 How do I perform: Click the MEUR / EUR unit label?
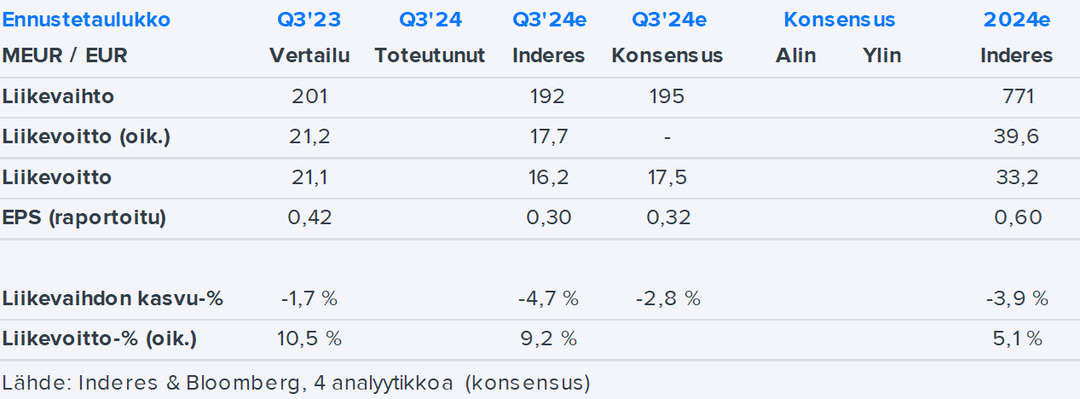point(65,56)
